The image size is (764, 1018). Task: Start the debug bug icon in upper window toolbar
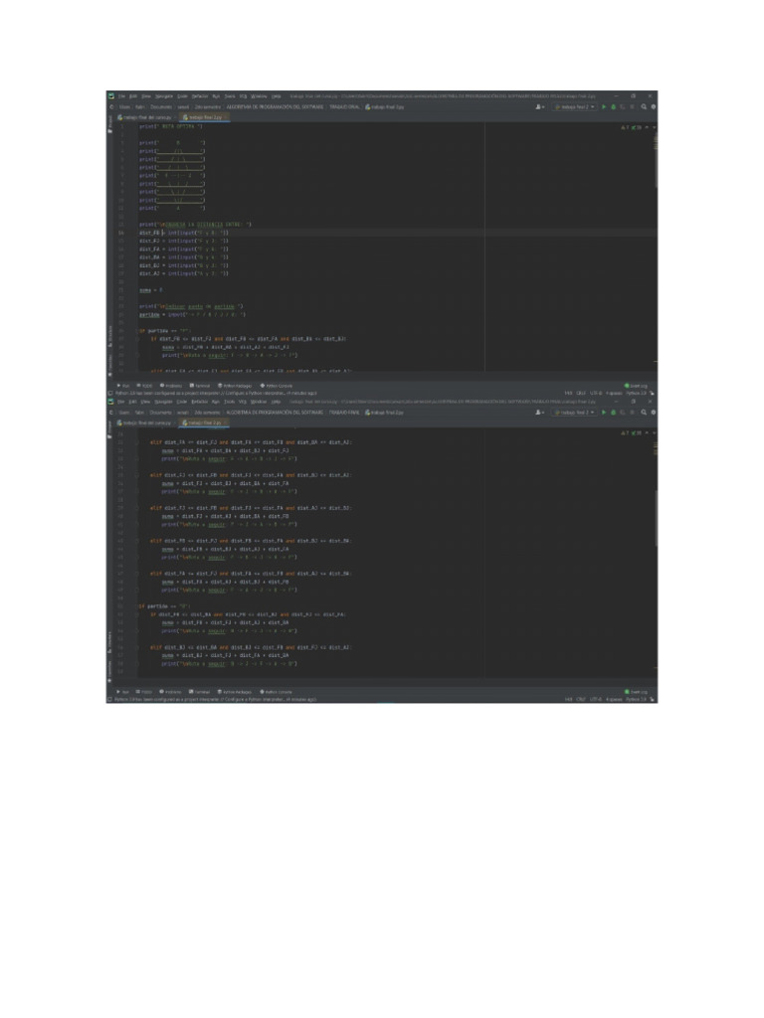coord(613,106)
